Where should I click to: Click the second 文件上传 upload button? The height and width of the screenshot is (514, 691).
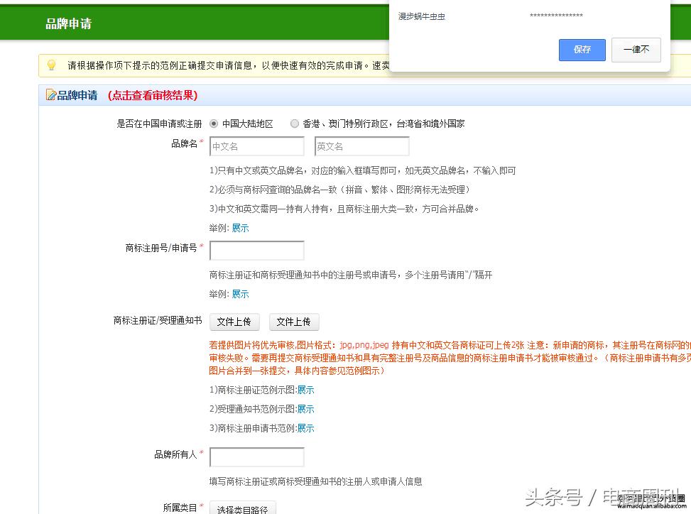(x=294, y=321)
